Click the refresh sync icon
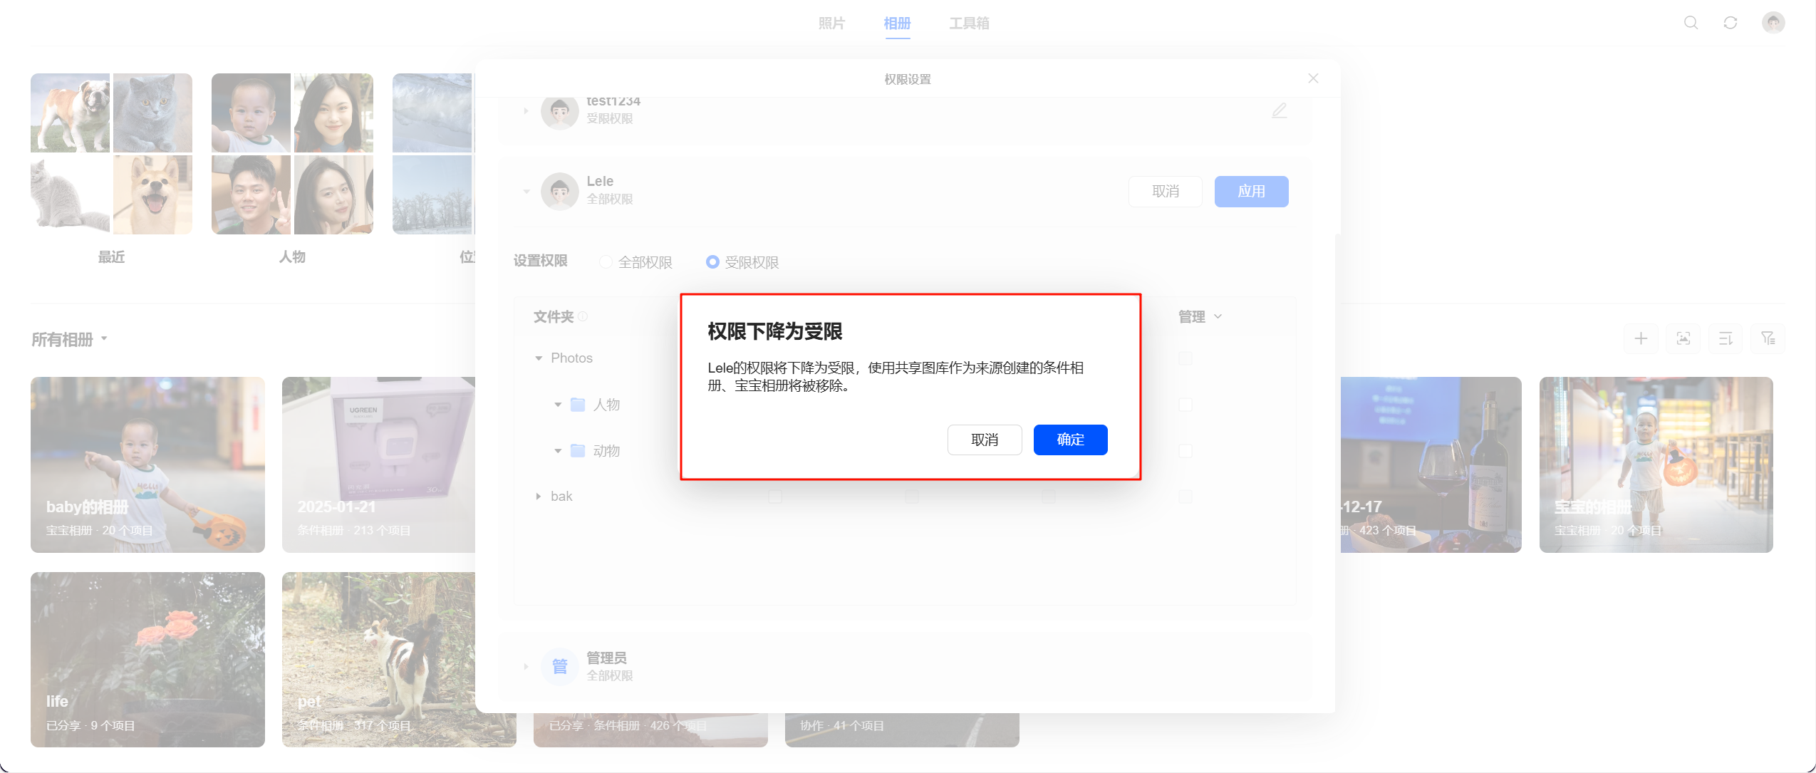 [x=1730, y=23]
